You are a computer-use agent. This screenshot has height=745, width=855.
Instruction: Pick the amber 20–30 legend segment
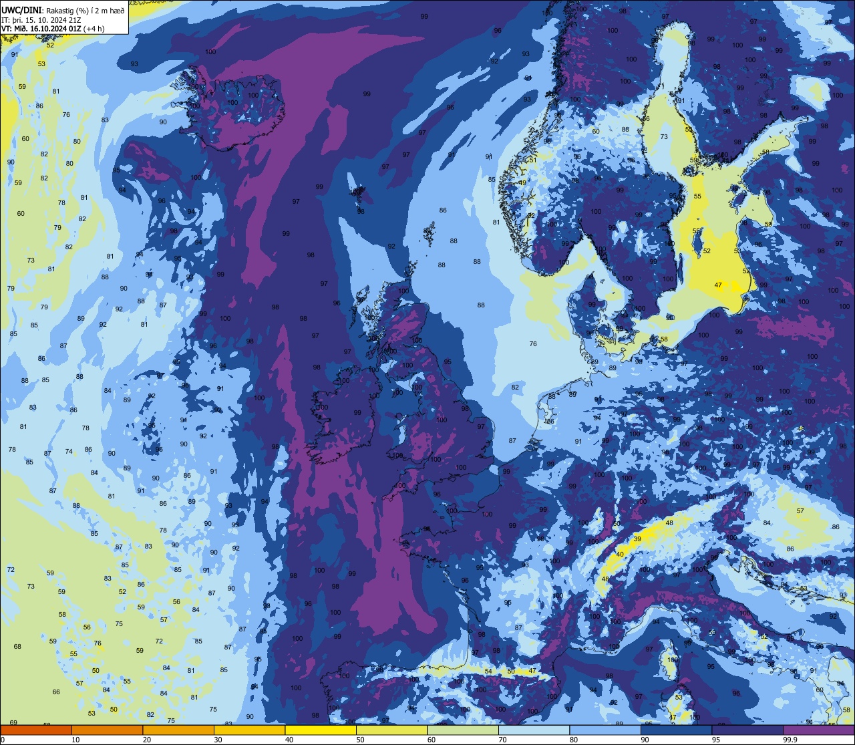[x=178, y=730]
